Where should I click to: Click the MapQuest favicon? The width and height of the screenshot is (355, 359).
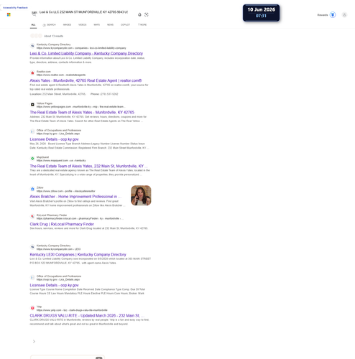tap(32, 159)
